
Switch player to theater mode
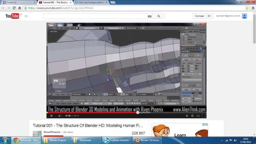point(198,116)
